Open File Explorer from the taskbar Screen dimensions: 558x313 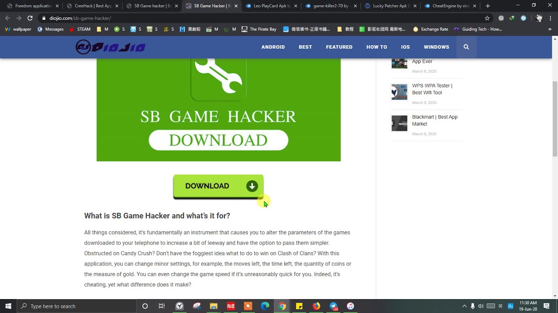click(x=214, y=306)
